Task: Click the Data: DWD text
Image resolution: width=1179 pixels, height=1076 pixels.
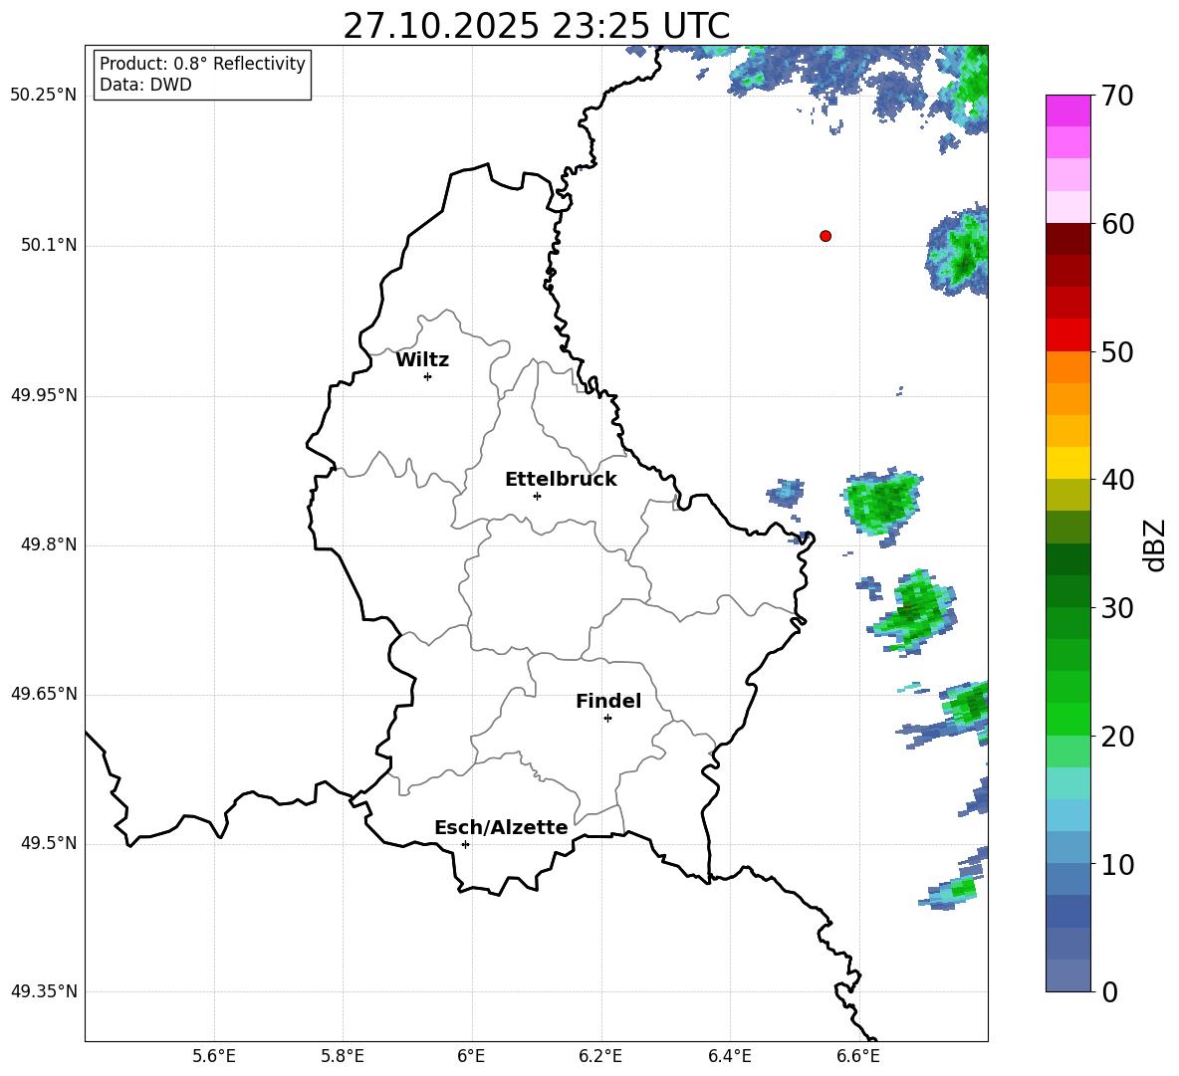Action: coord(145,85)
